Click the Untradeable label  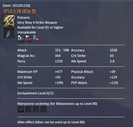tap(27, 32)
